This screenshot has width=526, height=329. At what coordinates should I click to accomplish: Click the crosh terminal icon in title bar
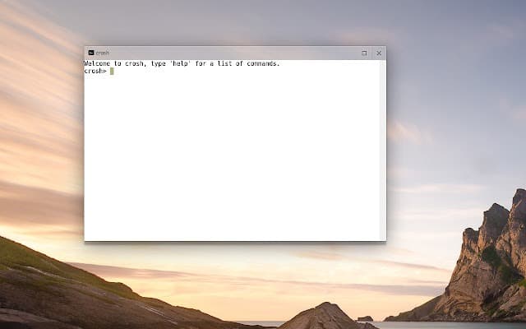pos(91,53)
